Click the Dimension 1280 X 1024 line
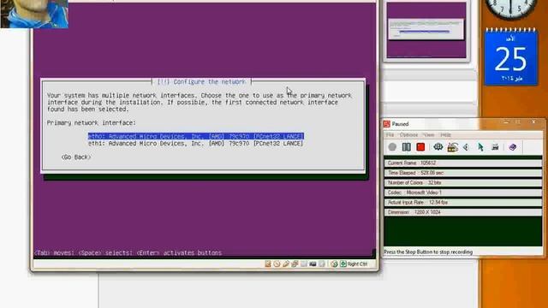This screenshot has height=308, width=548. 463,212
